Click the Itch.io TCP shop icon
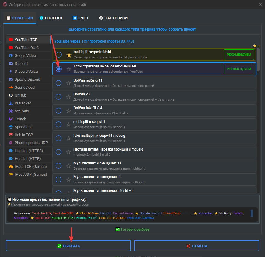The image size is (265, 257). pyautogui.click(x=11, y=135)
